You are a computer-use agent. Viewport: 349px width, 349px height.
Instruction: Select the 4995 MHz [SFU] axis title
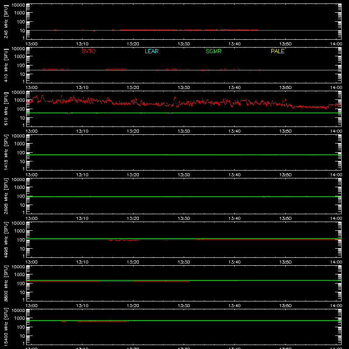click(6, 240)
